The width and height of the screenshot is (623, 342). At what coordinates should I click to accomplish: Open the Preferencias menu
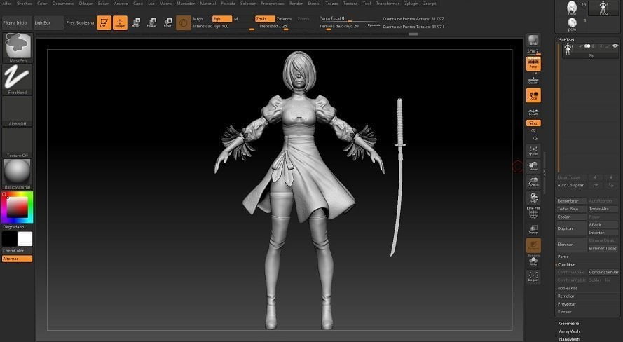272,4
